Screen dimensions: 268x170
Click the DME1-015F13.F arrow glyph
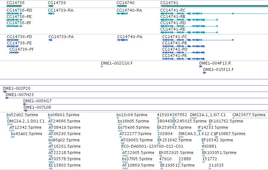(205, 73)
